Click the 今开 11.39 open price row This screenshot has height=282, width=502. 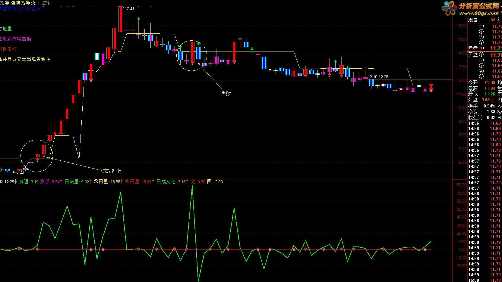point(482,82)
